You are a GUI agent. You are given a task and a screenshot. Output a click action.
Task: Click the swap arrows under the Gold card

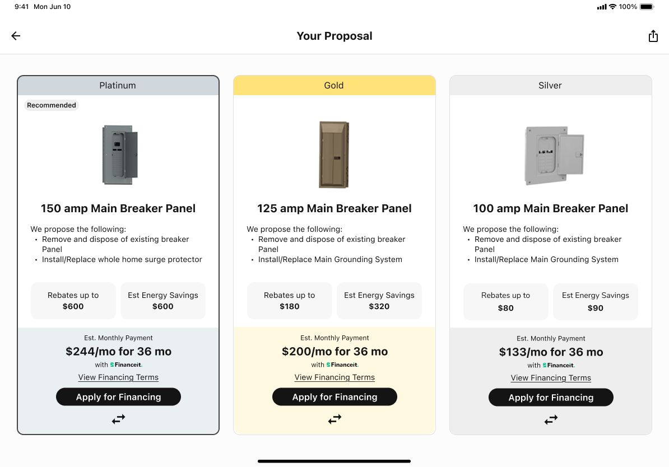334,419
